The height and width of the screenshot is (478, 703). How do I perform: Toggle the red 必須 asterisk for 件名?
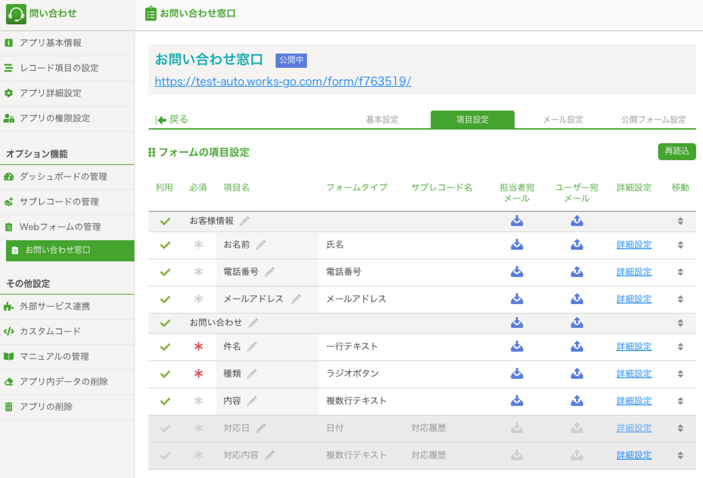(198, 347)
